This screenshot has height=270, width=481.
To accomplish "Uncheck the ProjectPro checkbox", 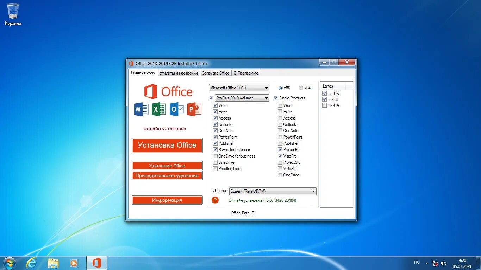I will 280,150.
